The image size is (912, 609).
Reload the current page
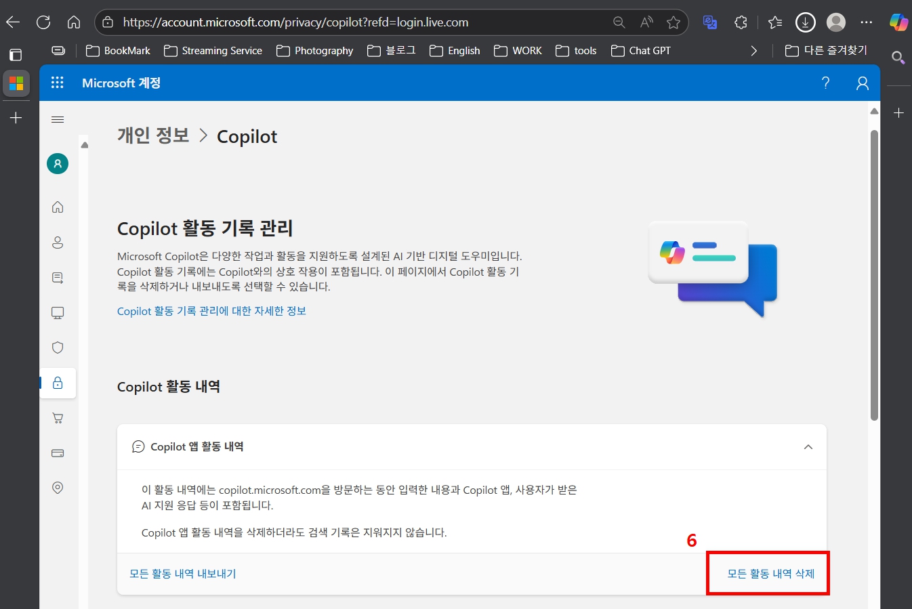[43, 22]
